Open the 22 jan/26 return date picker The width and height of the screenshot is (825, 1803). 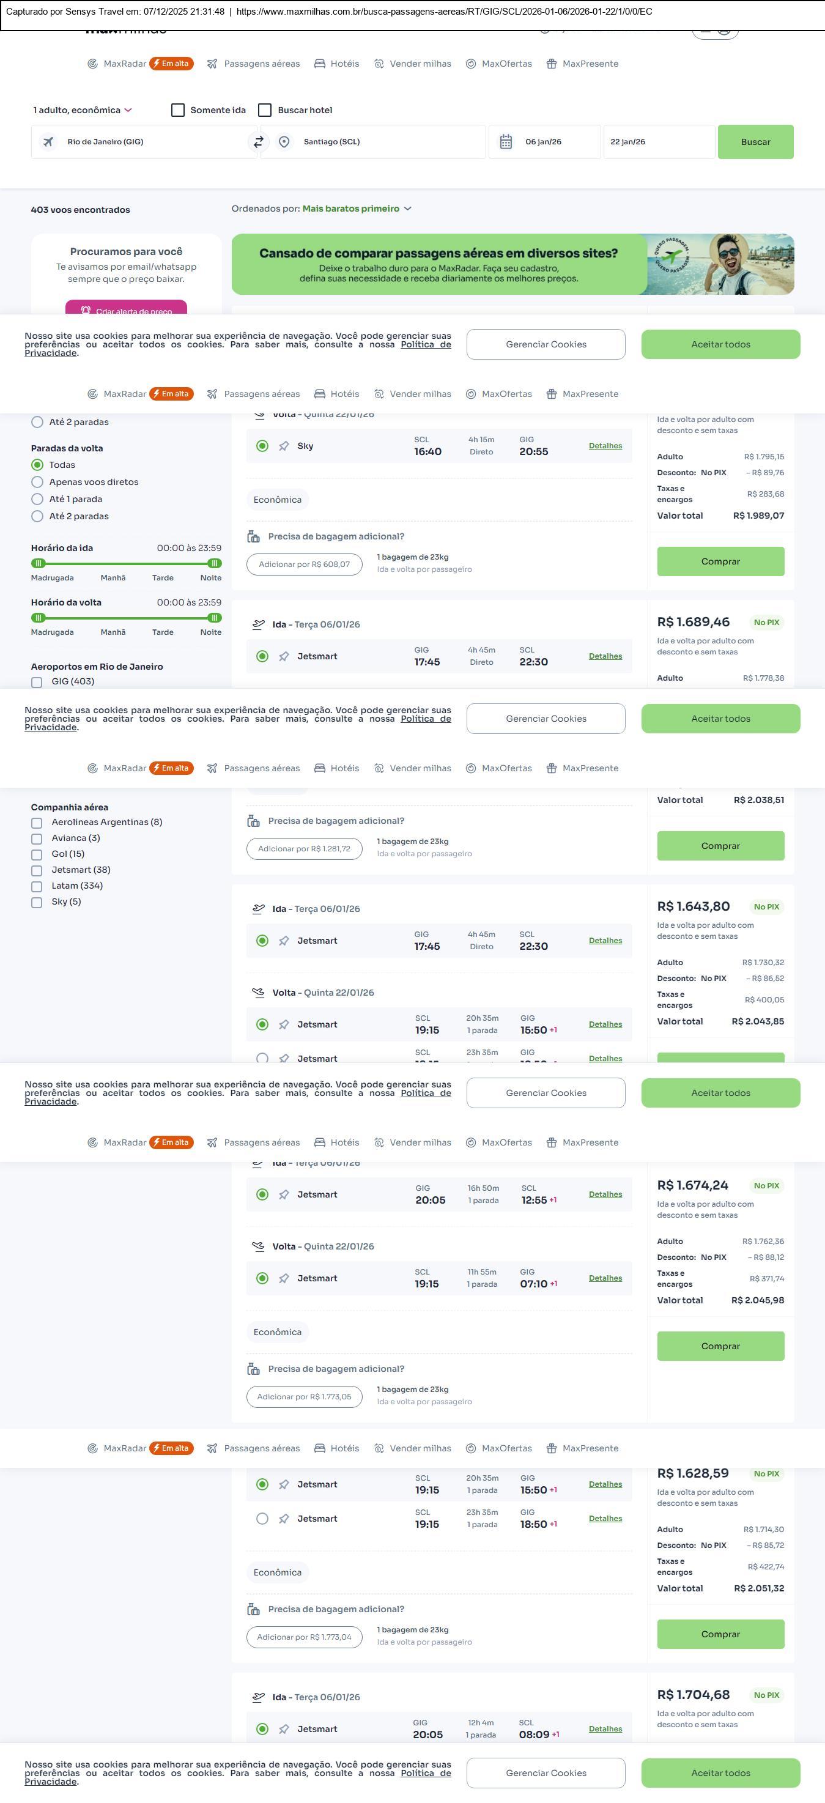coord(659,142)
